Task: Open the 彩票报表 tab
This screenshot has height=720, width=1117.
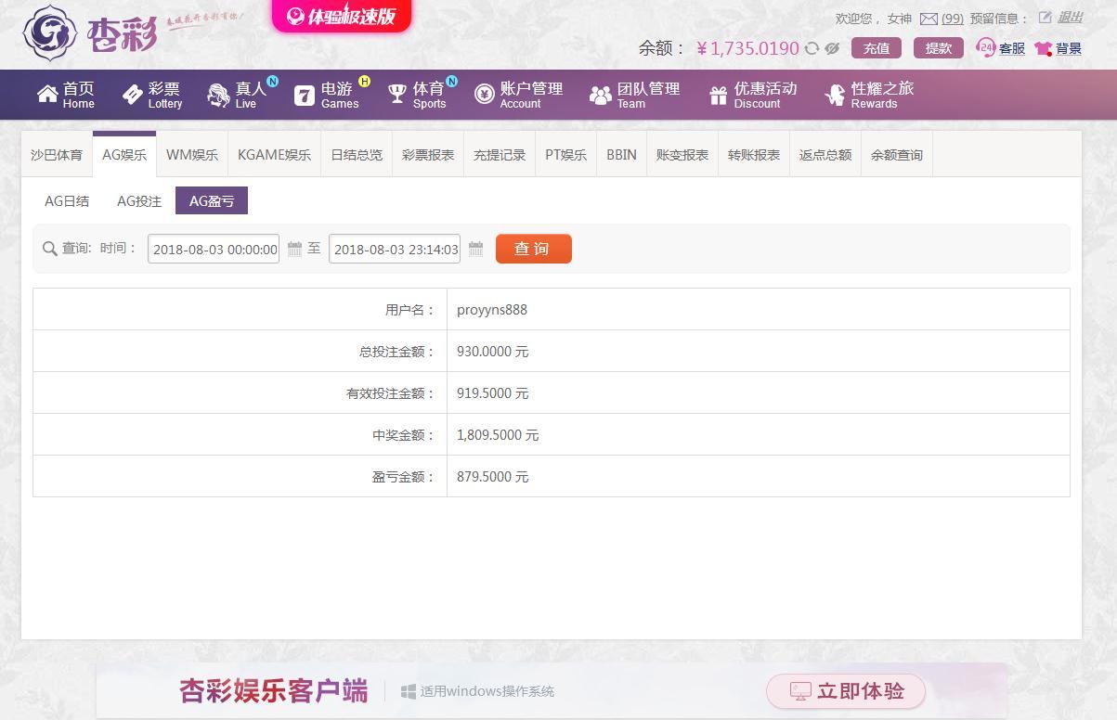Action: pyautogui.click(x=428, y=155)
